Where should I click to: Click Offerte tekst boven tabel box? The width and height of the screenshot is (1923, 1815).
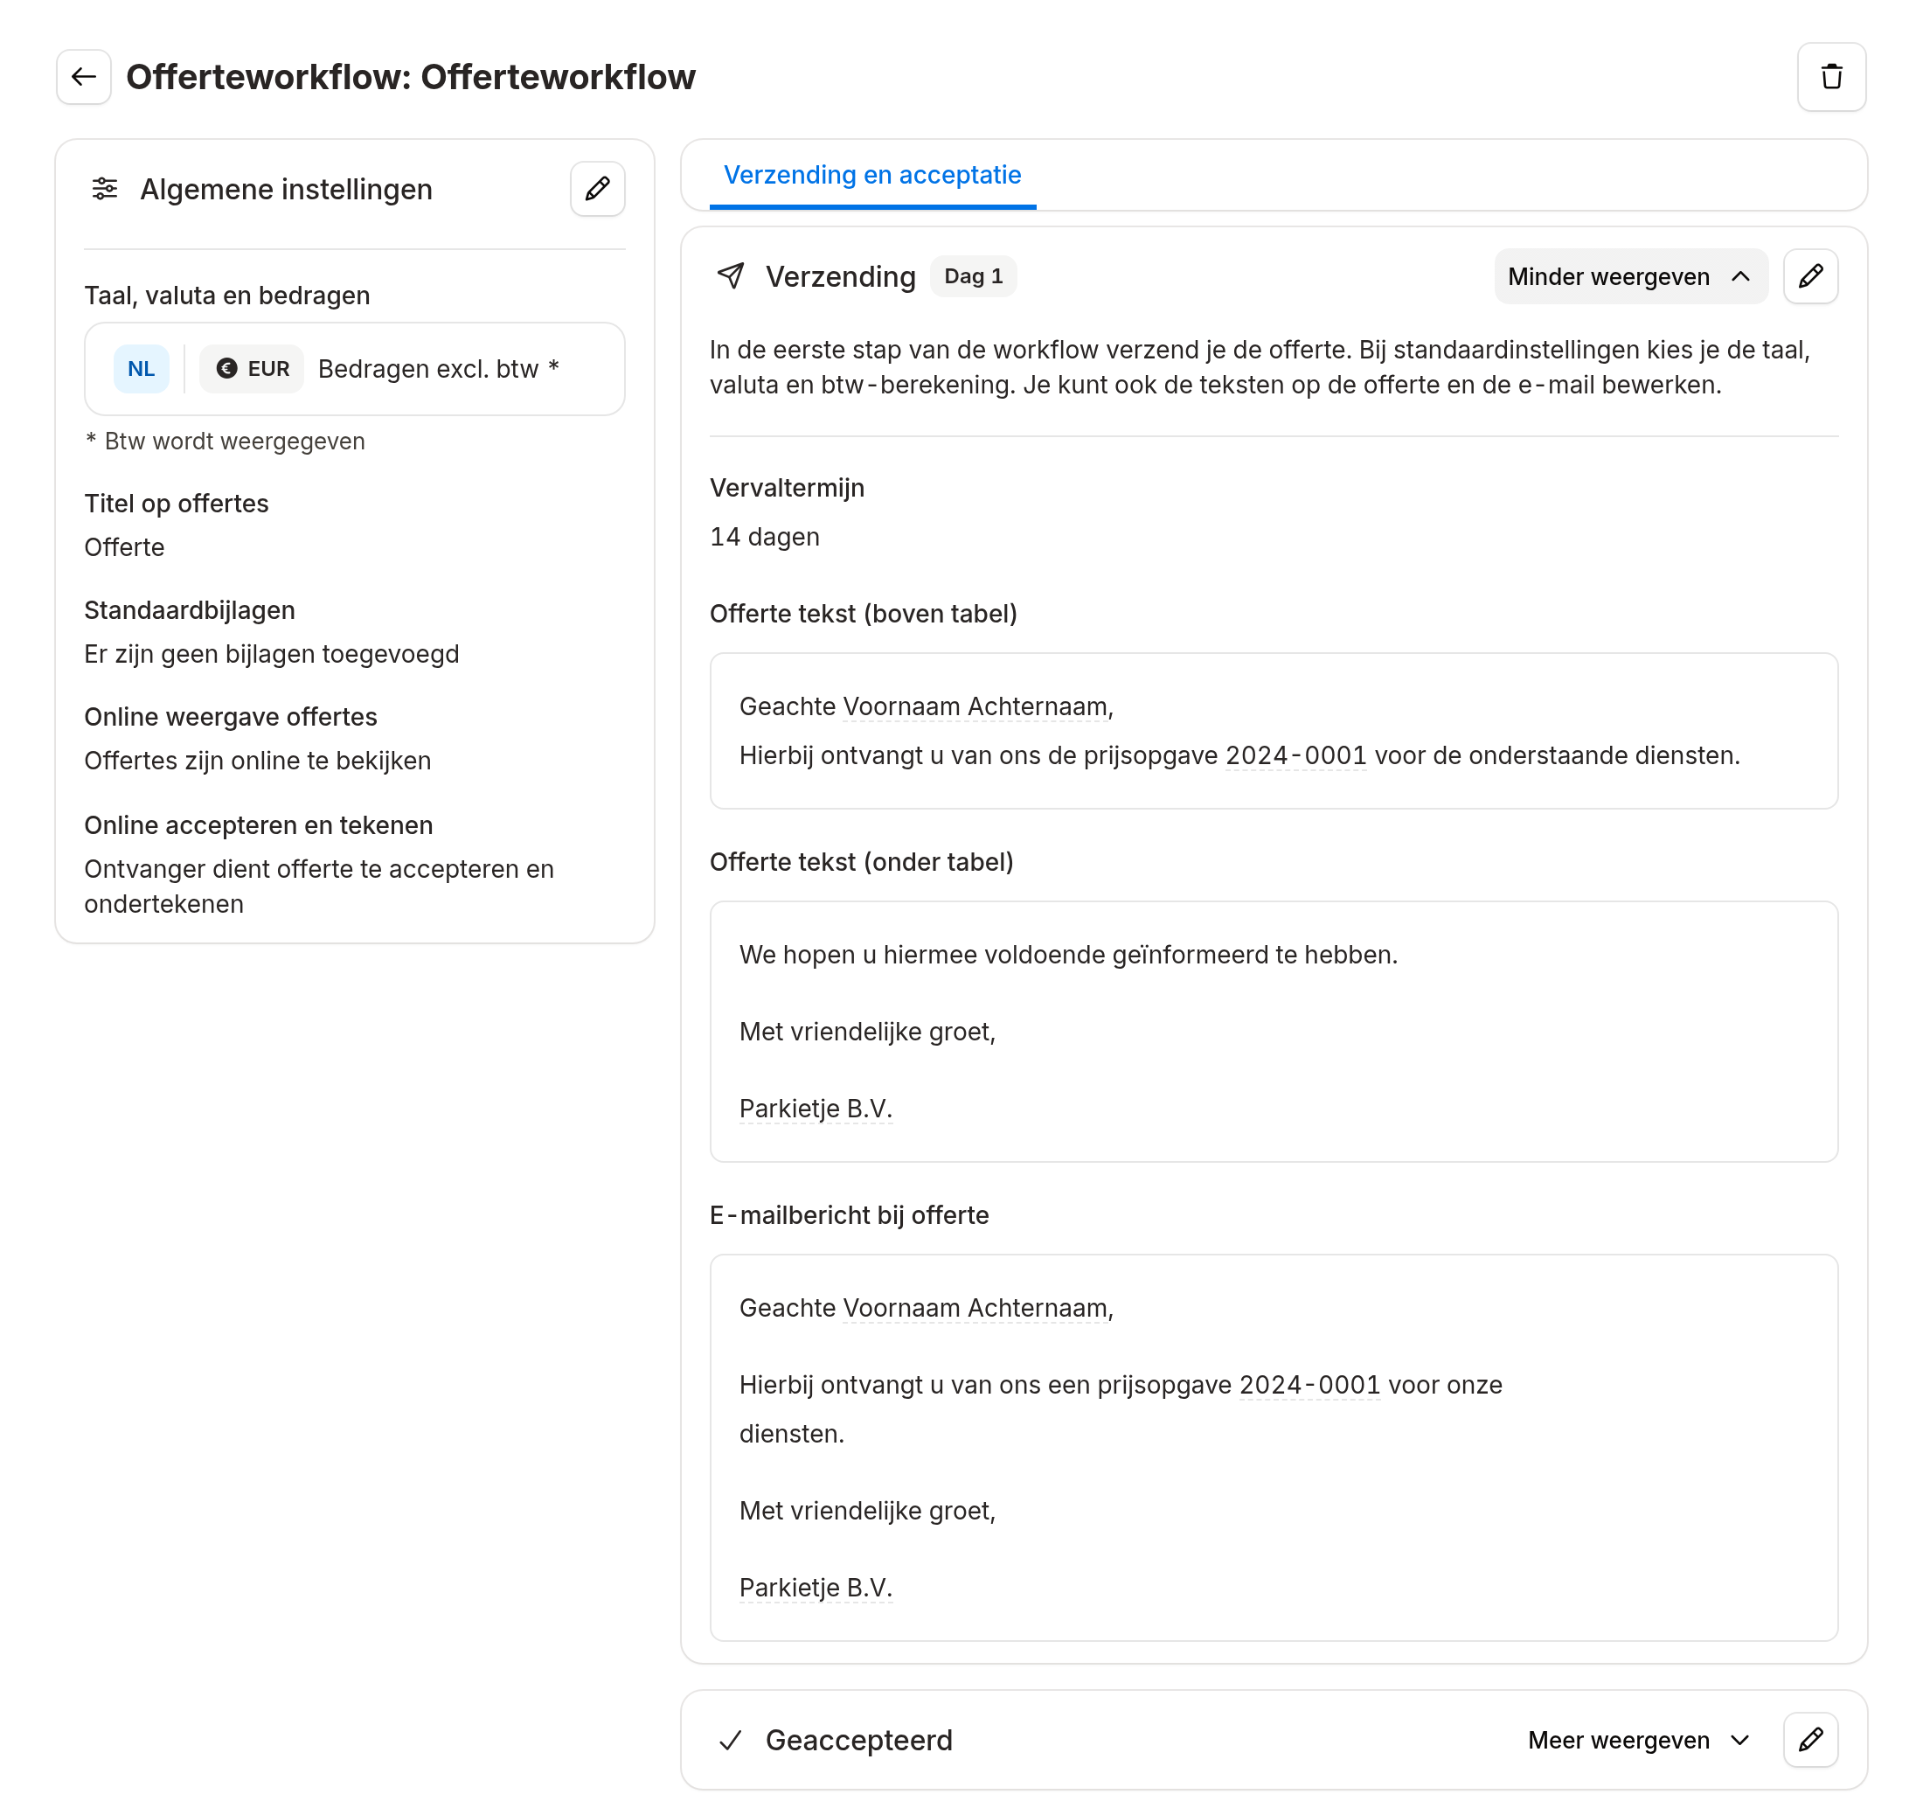(1273, 730)
